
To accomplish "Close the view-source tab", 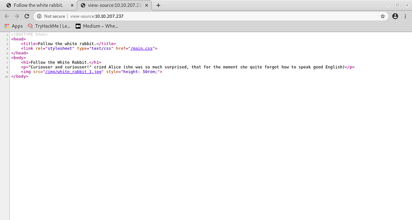I will click(x=146, y=5).
